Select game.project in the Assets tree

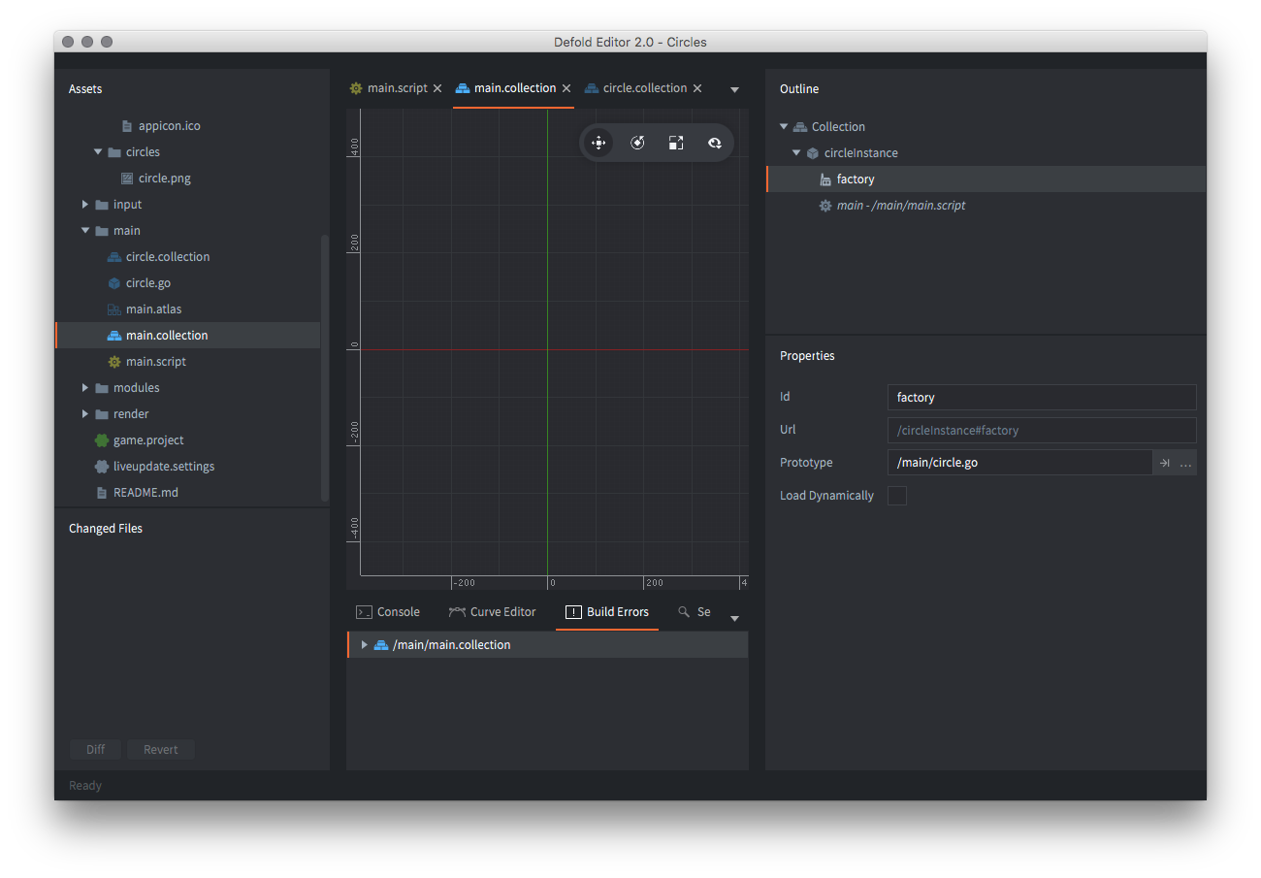[x=148, y=440]
